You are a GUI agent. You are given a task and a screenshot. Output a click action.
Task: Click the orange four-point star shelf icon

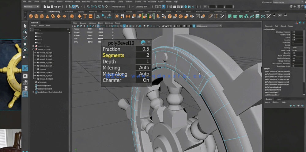pos(79,16)
